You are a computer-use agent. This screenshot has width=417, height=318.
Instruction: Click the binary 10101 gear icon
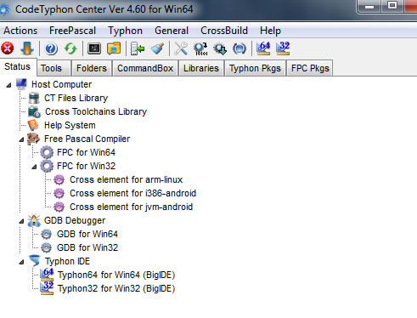point(200,48)
